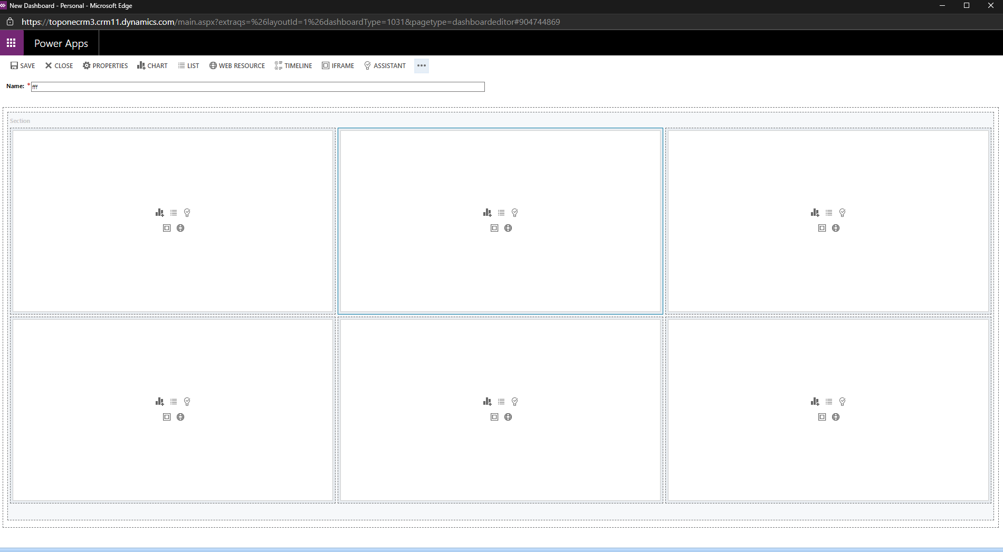Add a TIMELINE component from the toolbar

click(x=293, y=65)
